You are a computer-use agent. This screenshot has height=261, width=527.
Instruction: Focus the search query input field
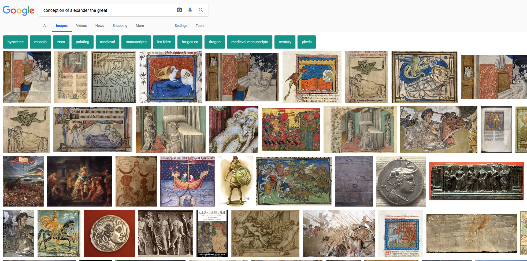point(107,10)
